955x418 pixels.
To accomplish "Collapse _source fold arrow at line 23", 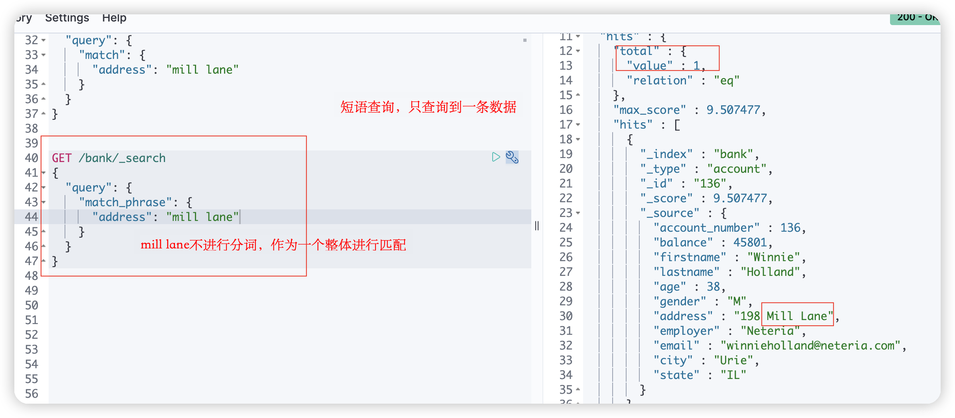I will pos(578,213).
